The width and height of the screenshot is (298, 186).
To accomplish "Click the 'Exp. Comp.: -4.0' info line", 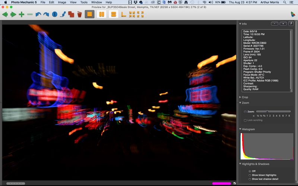I will tap(253, 66).
